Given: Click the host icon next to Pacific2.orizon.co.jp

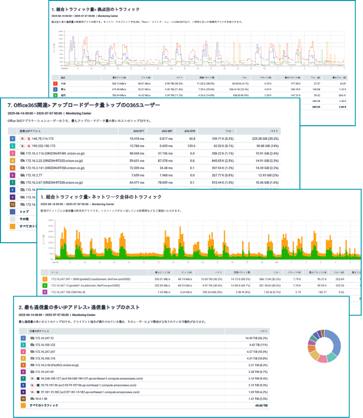Looking at the screenshot, I should tap(32, 365).
